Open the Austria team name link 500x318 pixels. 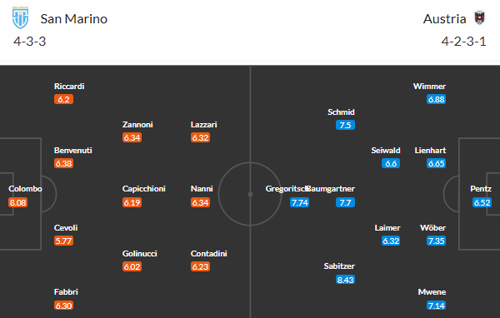(444, 19)
